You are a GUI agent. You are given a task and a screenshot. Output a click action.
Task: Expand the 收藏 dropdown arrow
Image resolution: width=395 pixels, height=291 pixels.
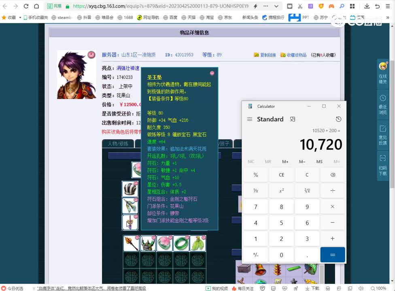pos(20,17)
